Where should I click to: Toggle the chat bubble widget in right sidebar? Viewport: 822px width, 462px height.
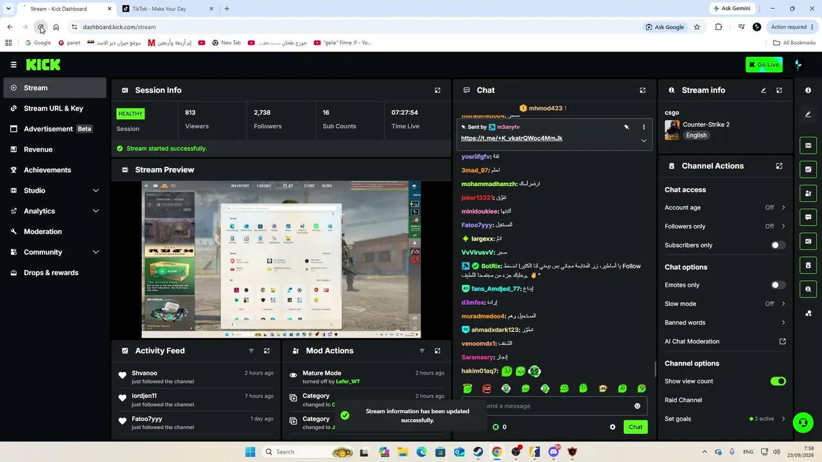coord(808,218)
